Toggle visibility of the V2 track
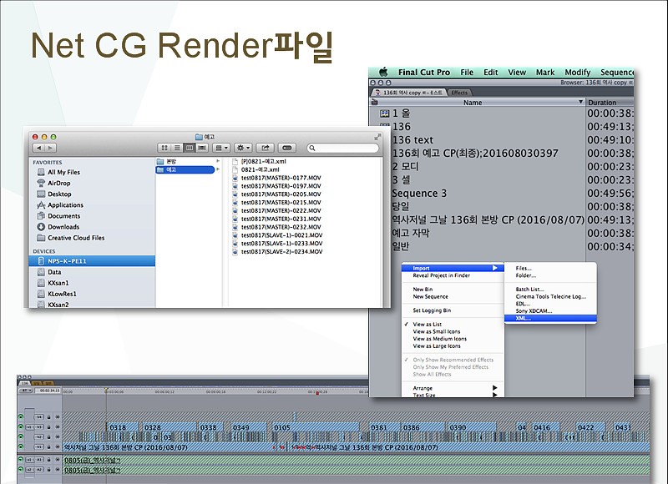This screenshot has height=484, width=668. pyautogui.click(x=21, y=437)
